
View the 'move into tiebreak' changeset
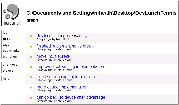(x=53, y=56)
